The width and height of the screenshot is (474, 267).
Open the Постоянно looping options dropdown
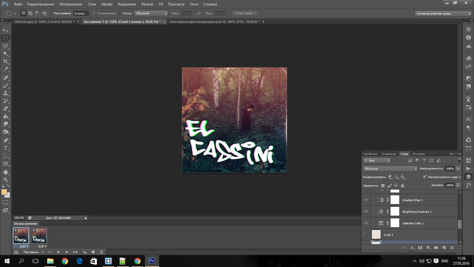(x=33, y=252)
